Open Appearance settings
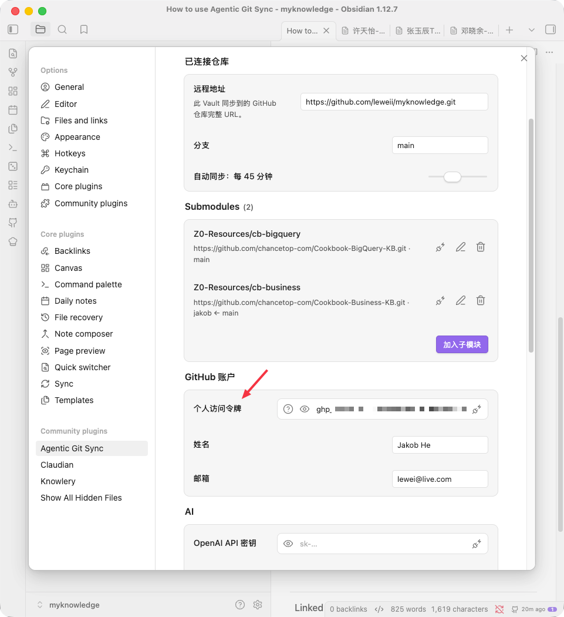The height and width of the screenshot is (617, 564). (x=92, y=137)
